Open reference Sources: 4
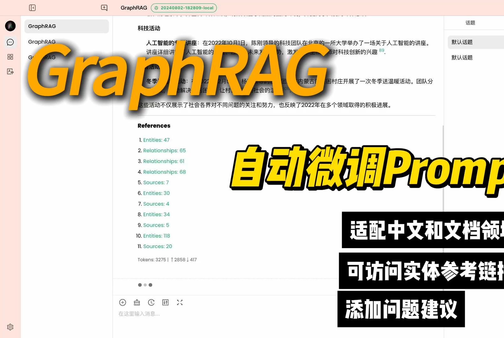Screen dimensions: 504x338 pyautogui.click(x=156, y=204)
